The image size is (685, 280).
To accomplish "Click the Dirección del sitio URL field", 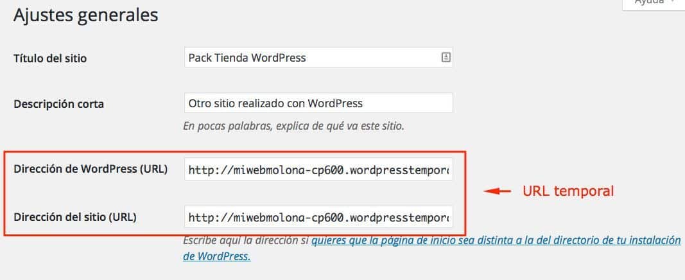I will tap(318, 216).
